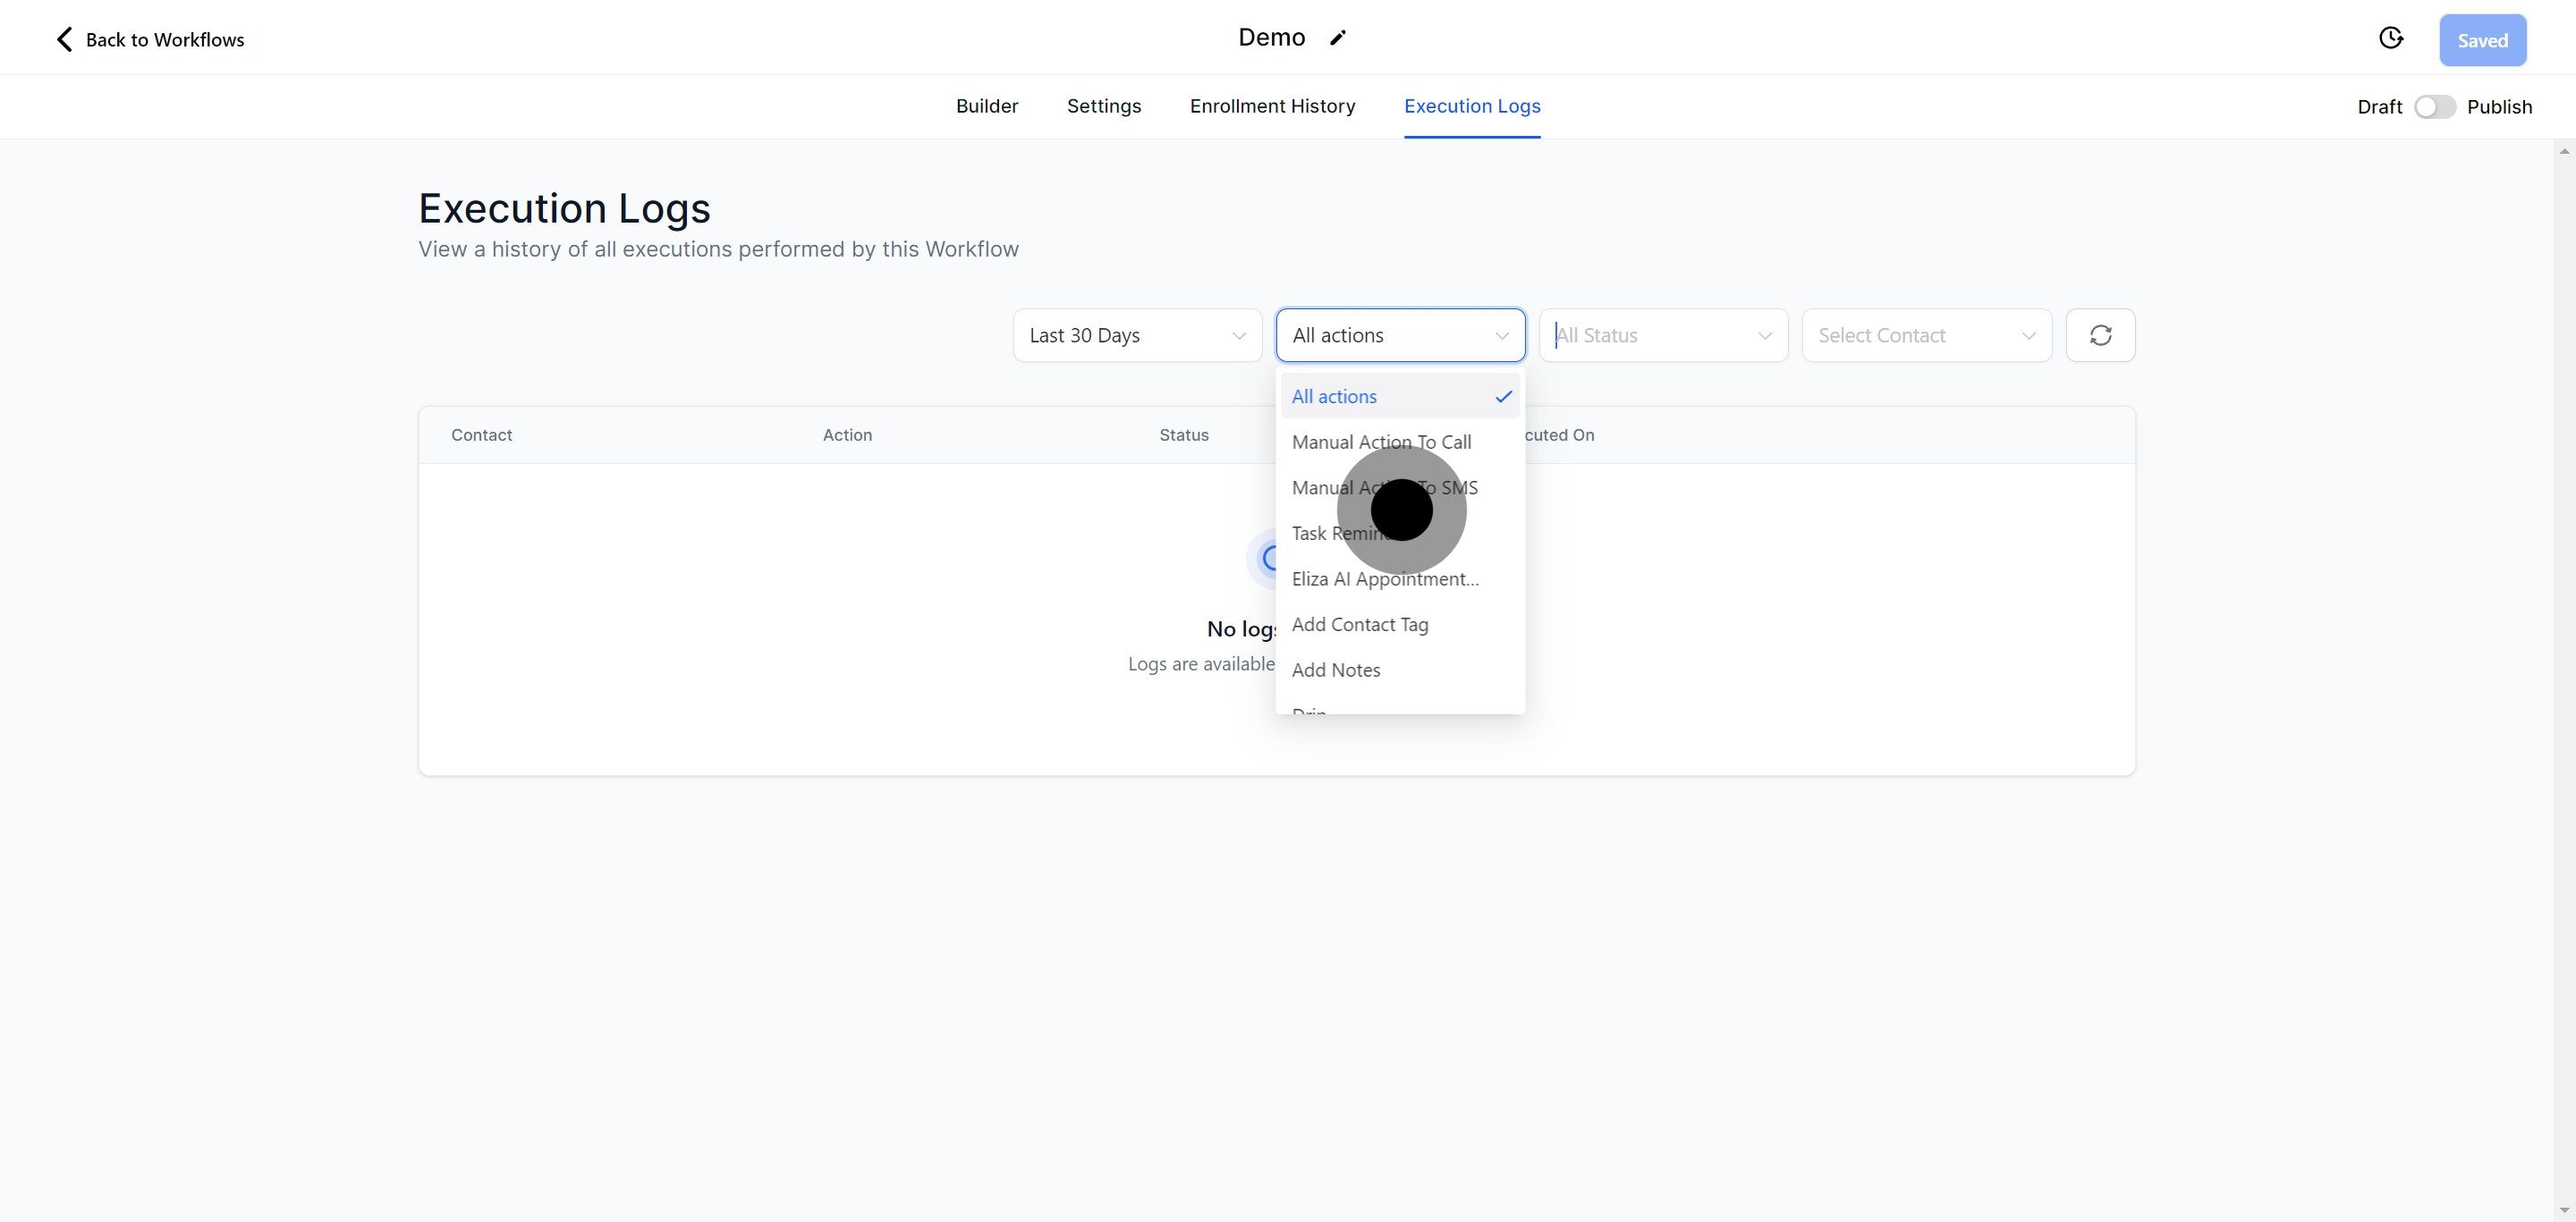Switch to the Builder tab
This screenshot has width=2576, height=1222.
(x=986, y=105)
